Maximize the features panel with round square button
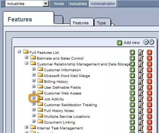Screen dimensions: 159x133 (x=151, y=42)
